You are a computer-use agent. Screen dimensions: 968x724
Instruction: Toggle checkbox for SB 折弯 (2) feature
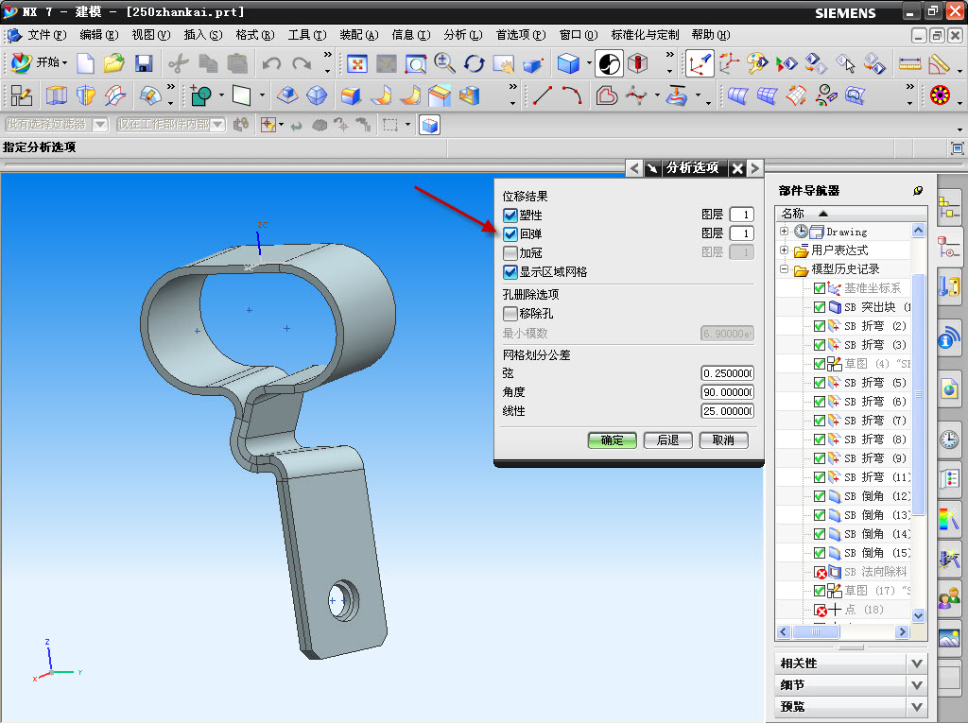[820, 326]
